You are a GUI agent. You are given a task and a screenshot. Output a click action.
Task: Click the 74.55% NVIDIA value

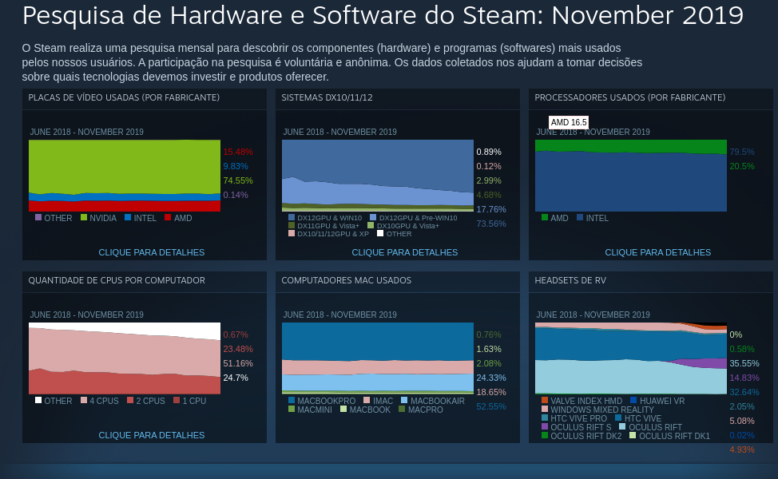pos(238,180)
